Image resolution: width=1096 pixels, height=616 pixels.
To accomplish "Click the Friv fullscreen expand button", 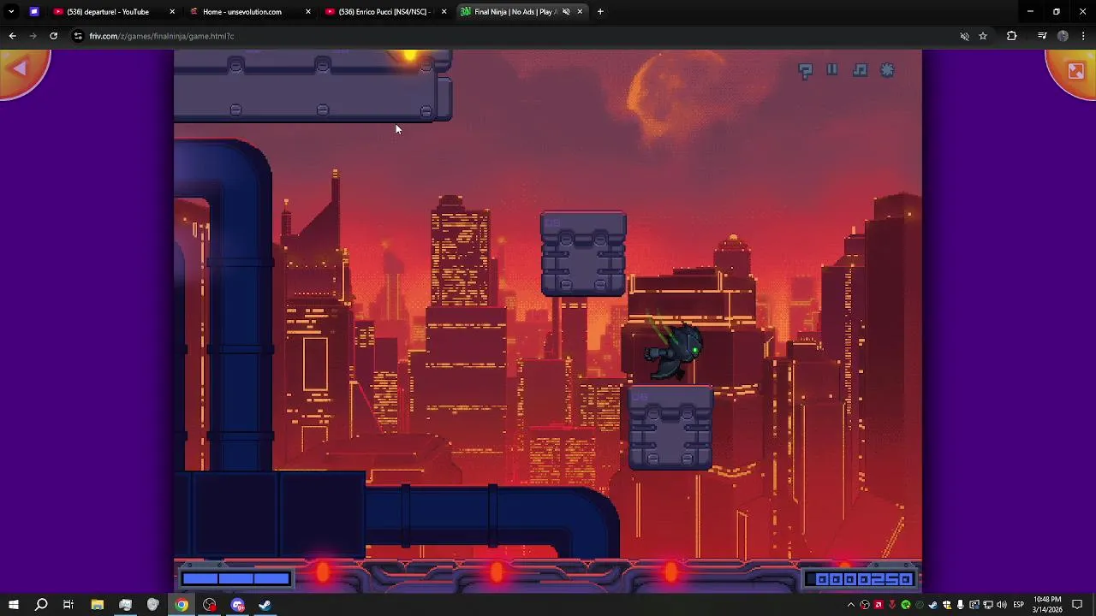I will pos(1075,70).
